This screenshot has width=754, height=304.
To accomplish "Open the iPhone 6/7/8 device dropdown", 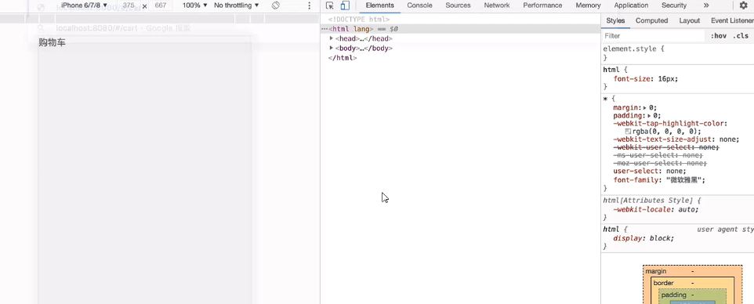I will 84,5.
